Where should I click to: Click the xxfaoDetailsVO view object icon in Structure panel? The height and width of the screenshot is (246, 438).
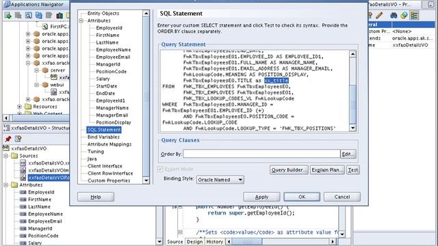coord(6,148)
